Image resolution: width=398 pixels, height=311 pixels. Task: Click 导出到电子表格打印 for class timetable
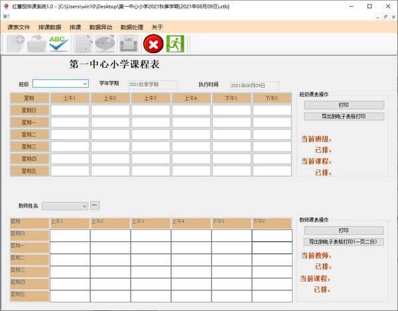coord(344,116)
